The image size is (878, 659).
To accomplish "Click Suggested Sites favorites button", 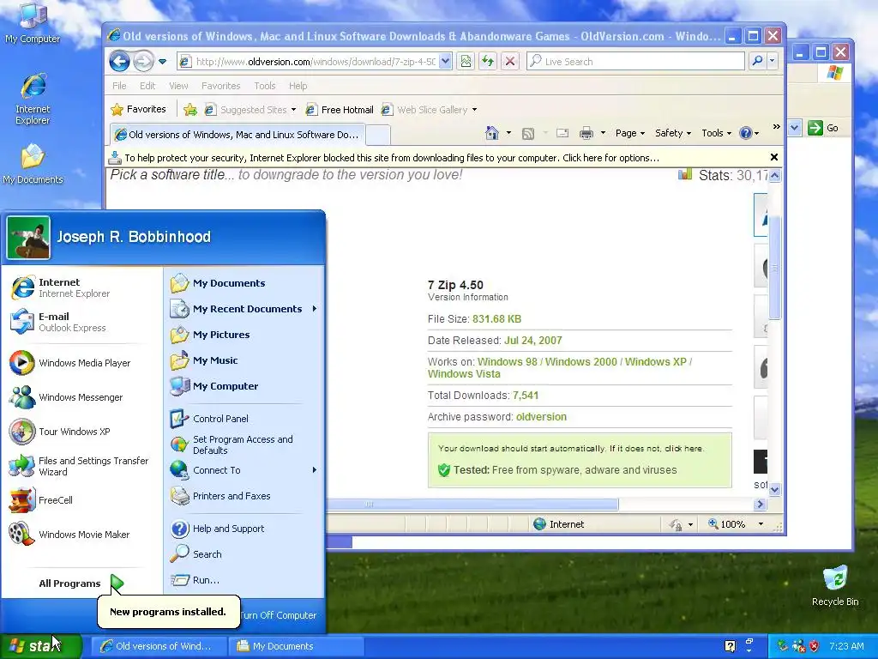I will pos(250,110).
